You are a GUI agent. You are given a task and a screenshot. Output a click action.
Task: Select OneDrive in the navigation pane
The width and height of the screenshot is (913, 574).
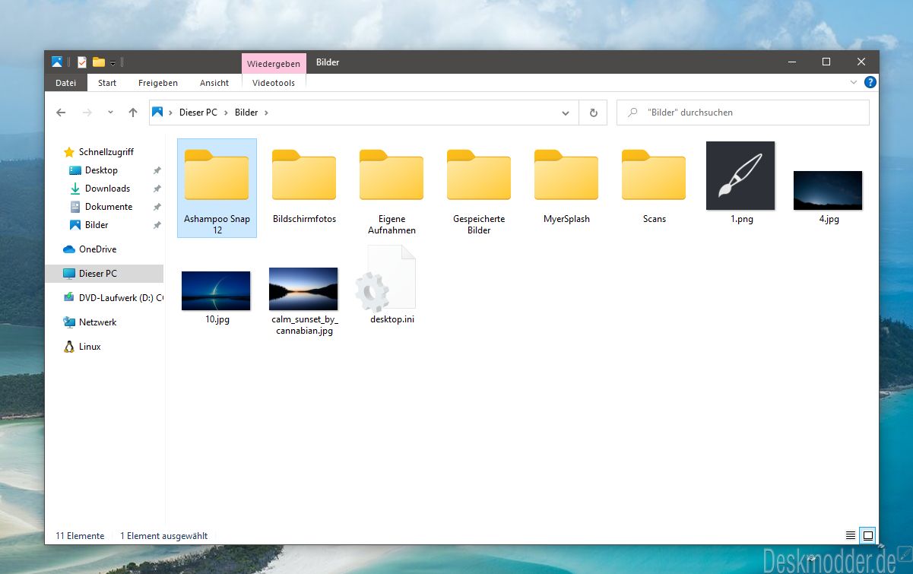(97, 249)
